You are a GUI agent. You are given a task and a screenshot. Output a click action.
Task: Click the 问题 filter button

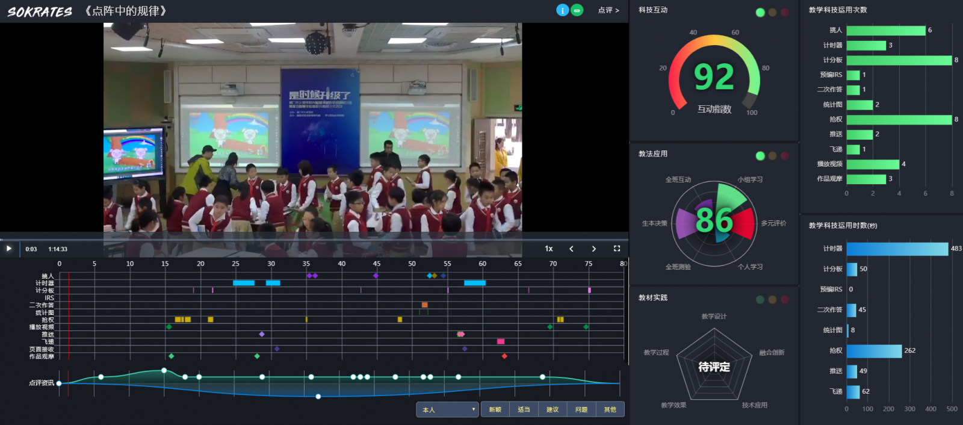pos(581,410)
